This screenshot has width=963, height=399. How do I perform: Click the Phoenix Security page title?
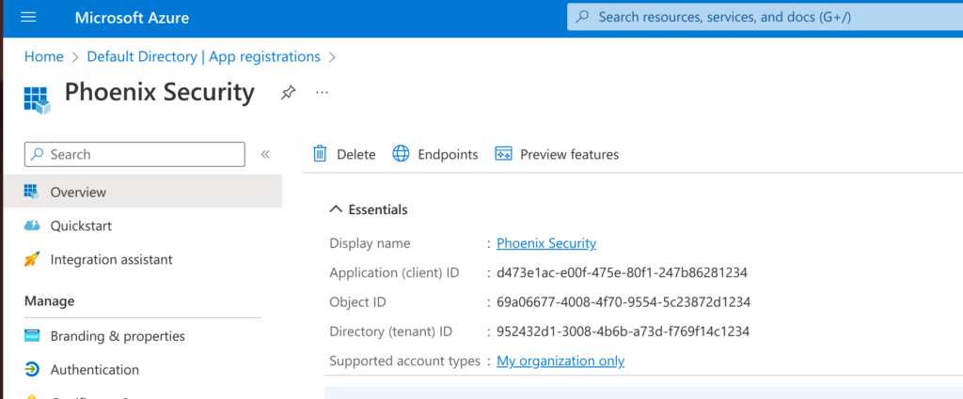coord(159,93)
